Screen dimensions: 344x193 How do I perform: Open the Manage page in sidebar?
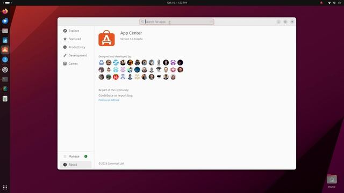75,157
